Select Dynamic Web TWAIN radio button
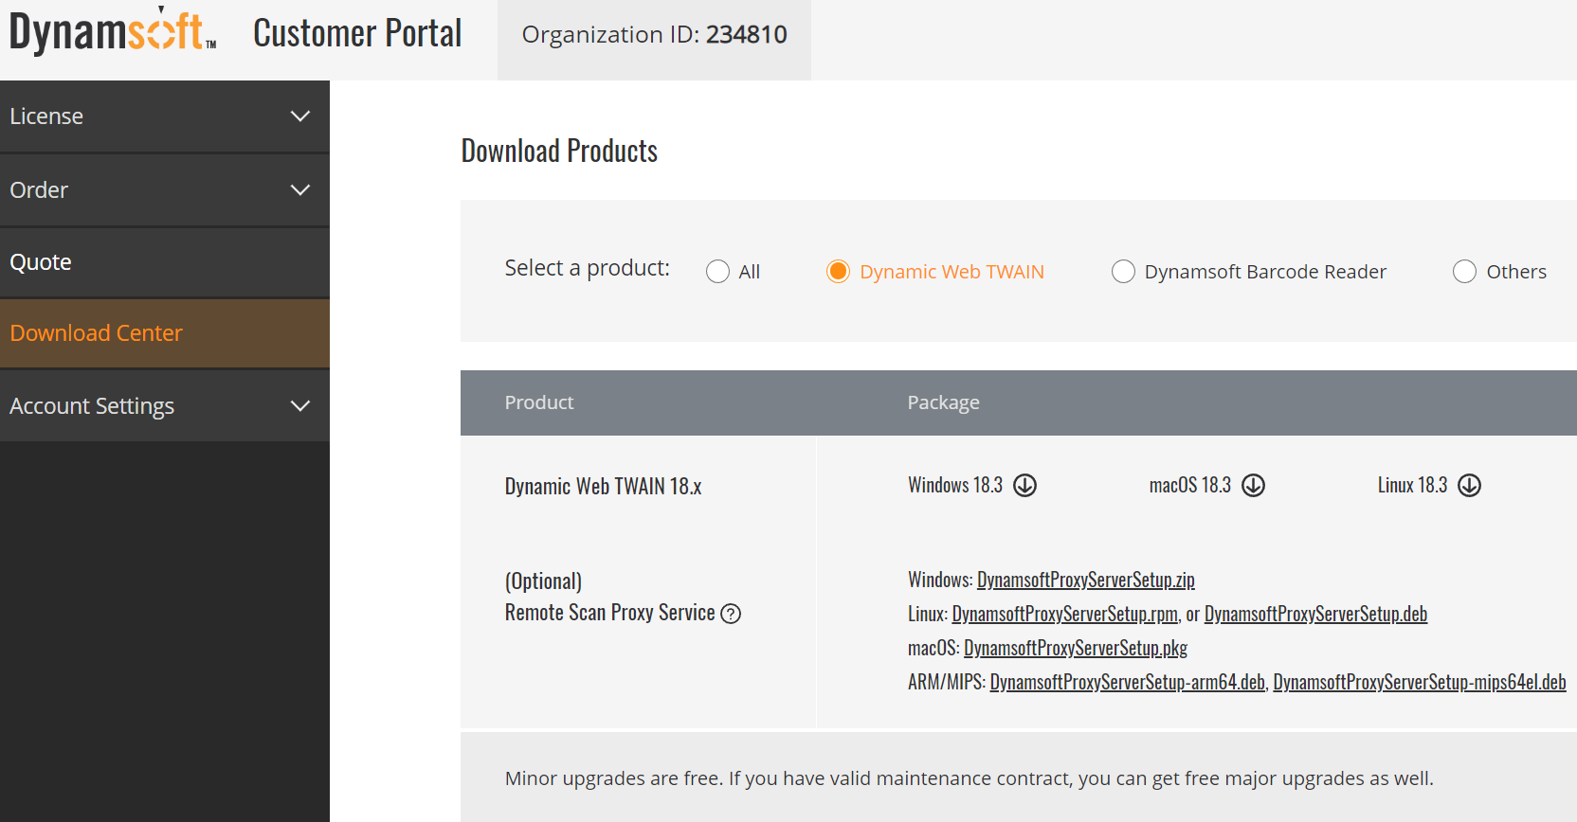This screenshot has height=822, width=1577. click(838, 272)
